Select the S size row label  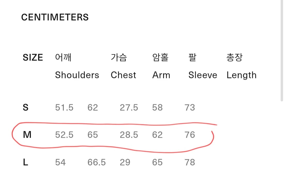tap(26, 108)
